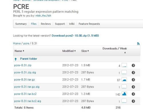The width and height of the screenshot is (143, 112).
Task: Open download stats graph for pcre-8.31.tar.bz2
Action: pos(124,94)
